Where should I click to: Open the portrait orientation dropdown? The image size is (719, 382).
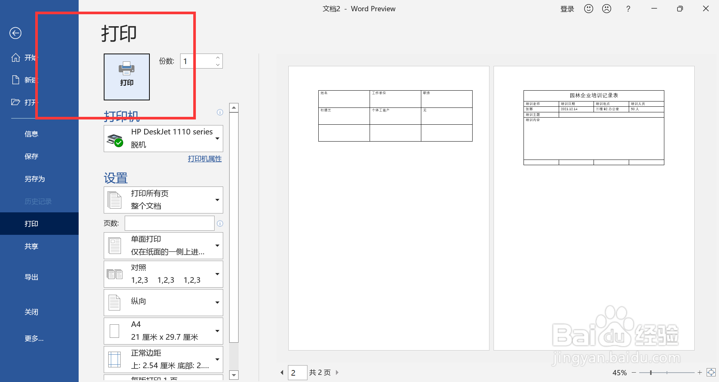pyautogui.click(x=163, y=303)
